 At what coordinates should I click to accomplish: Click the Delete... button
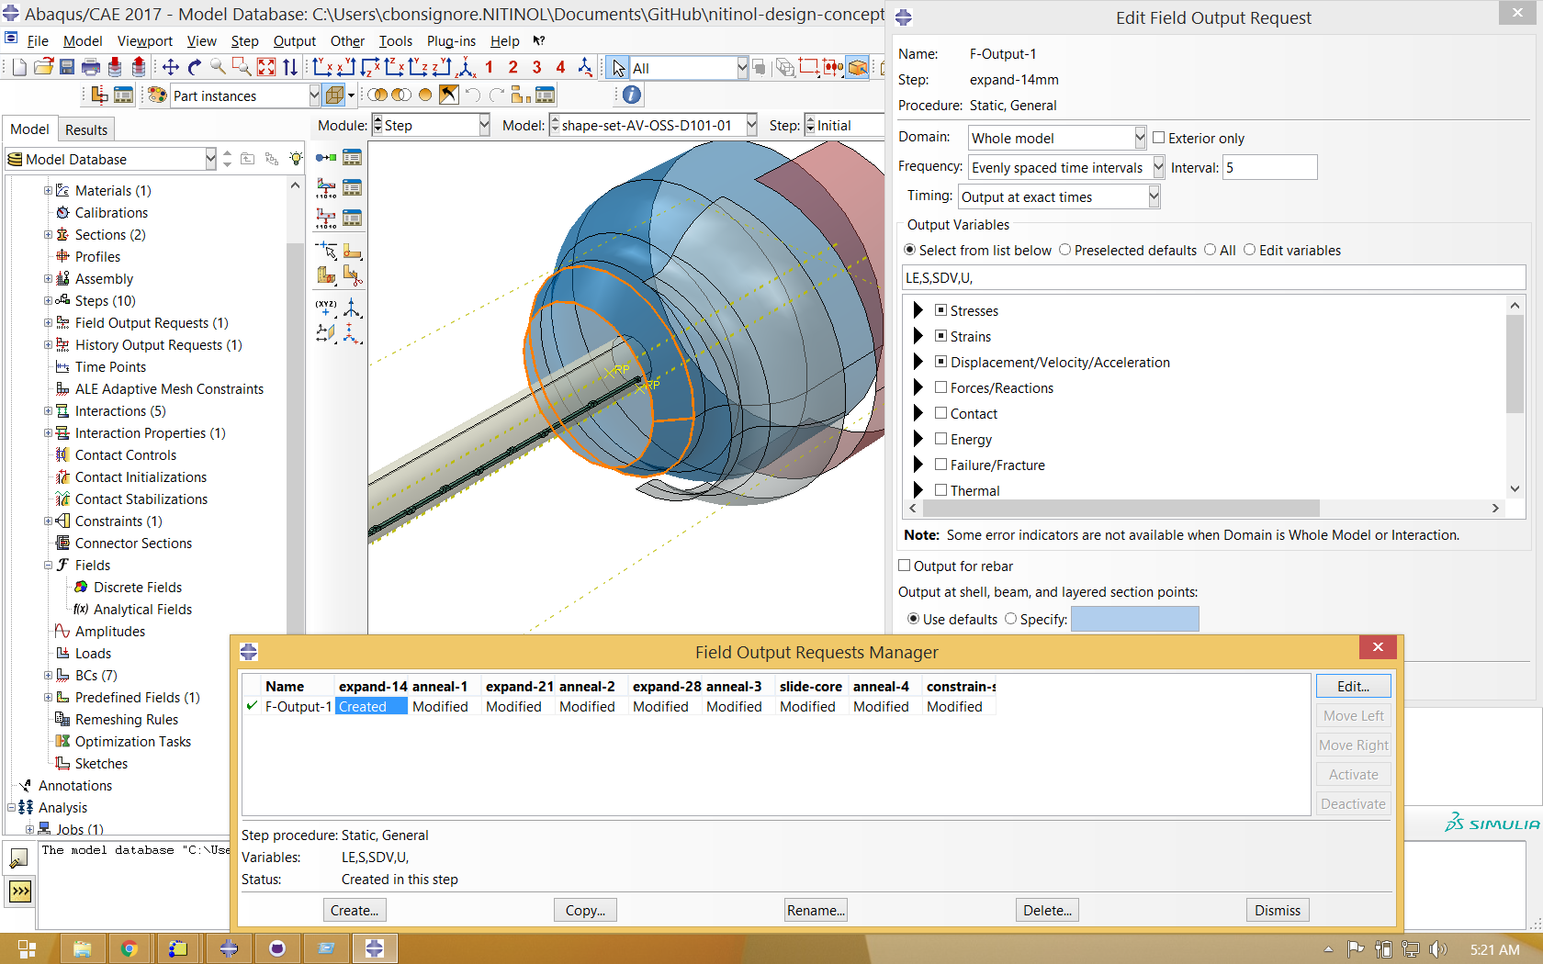(x=1047, y=910)
